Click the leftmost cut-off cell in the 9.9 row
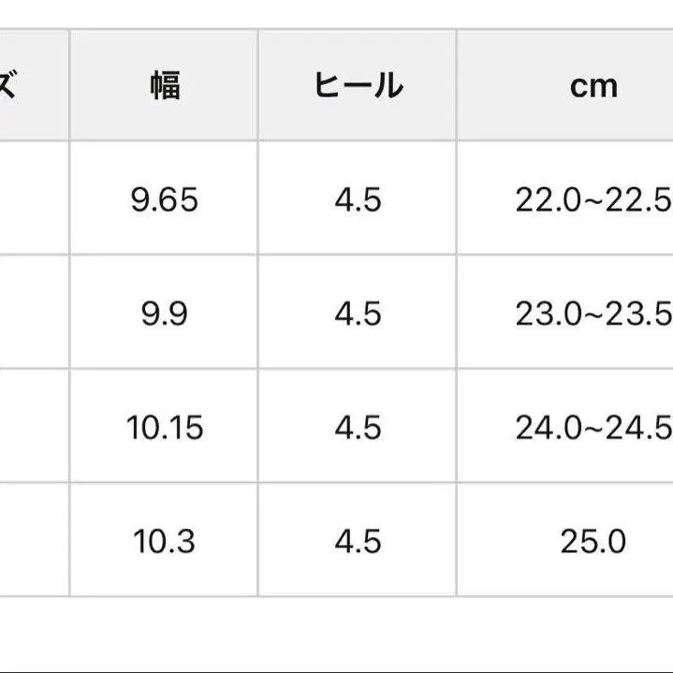This screenshot has width=673, height=673. 33,314
